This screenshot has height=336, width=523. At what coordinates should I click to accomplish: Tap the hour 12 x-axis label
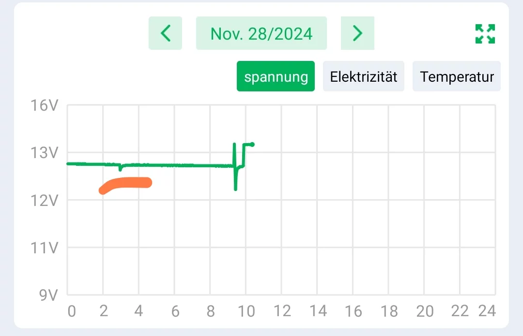[x=281, y=311]
